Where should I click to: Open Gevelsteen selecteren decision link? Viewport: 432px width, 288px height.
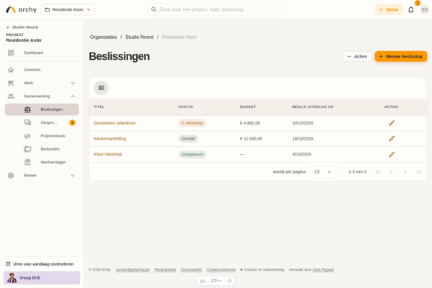[114, 123]
